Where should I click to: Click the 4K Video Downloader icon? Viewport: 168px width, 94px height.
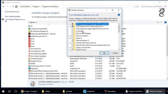[29, 31]
